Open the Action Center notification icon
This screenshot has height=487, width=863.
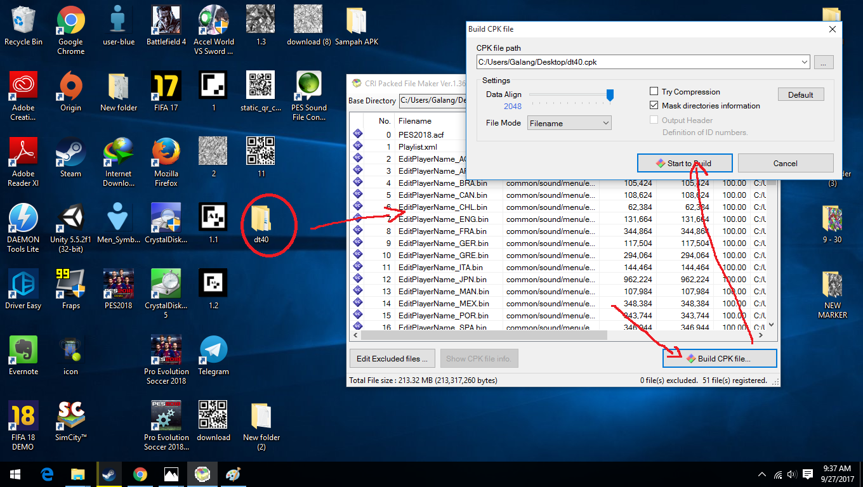[x=808, y=474]
